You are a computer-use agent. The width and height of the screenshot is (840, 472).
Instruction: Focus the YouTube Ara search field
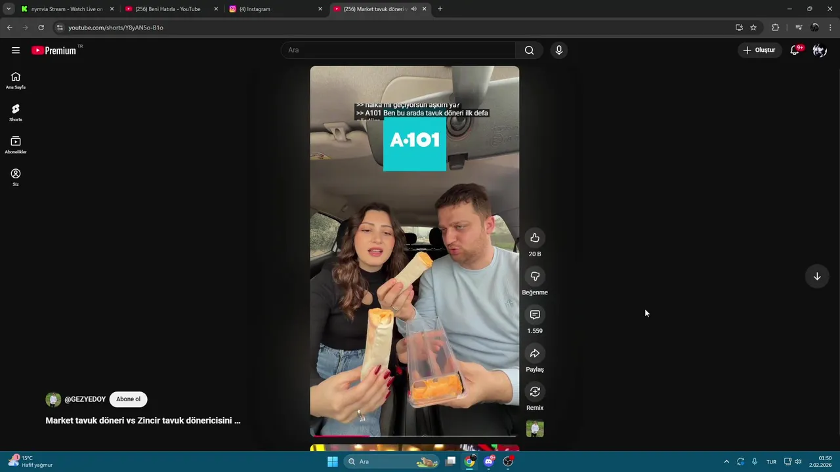coord(398,50)
